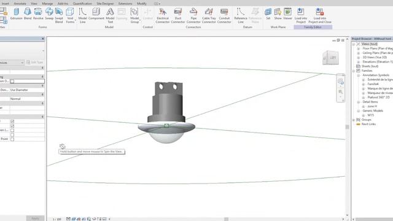Open the Quantification ribbon tab

[x=82, y=4]
